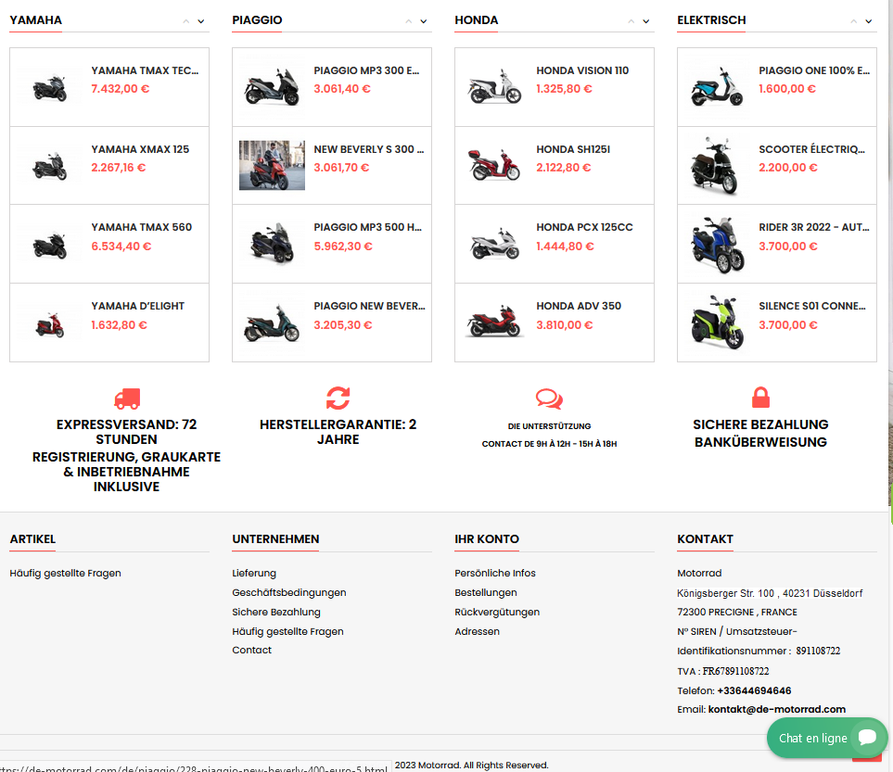Open Häufig gestellte Fragen under Artikel
The height and width of the screenshot is (772, 893).
click(66, 574)
